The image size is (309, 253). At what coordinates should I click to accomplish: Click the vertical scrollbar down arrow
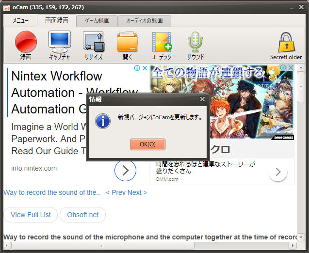pos(301,237)
